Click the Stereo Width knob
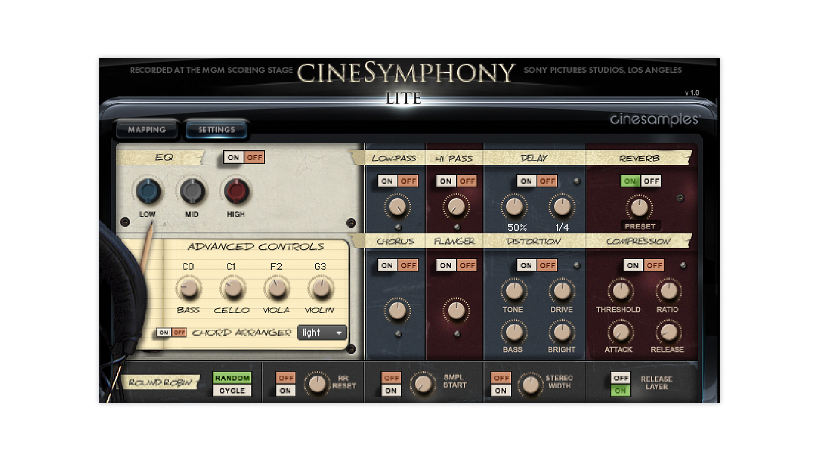This screenshot has height=461, width=819. [530, 384]
